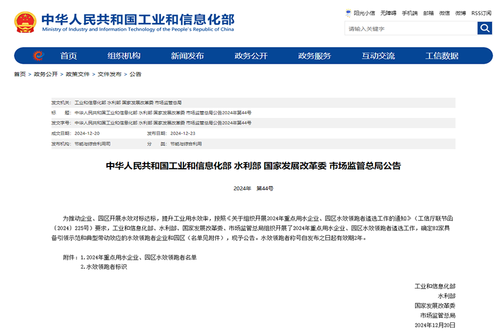Open the 组织机构 navigation menu item
This screenshot has height=333, width=500.
(124, 56)
